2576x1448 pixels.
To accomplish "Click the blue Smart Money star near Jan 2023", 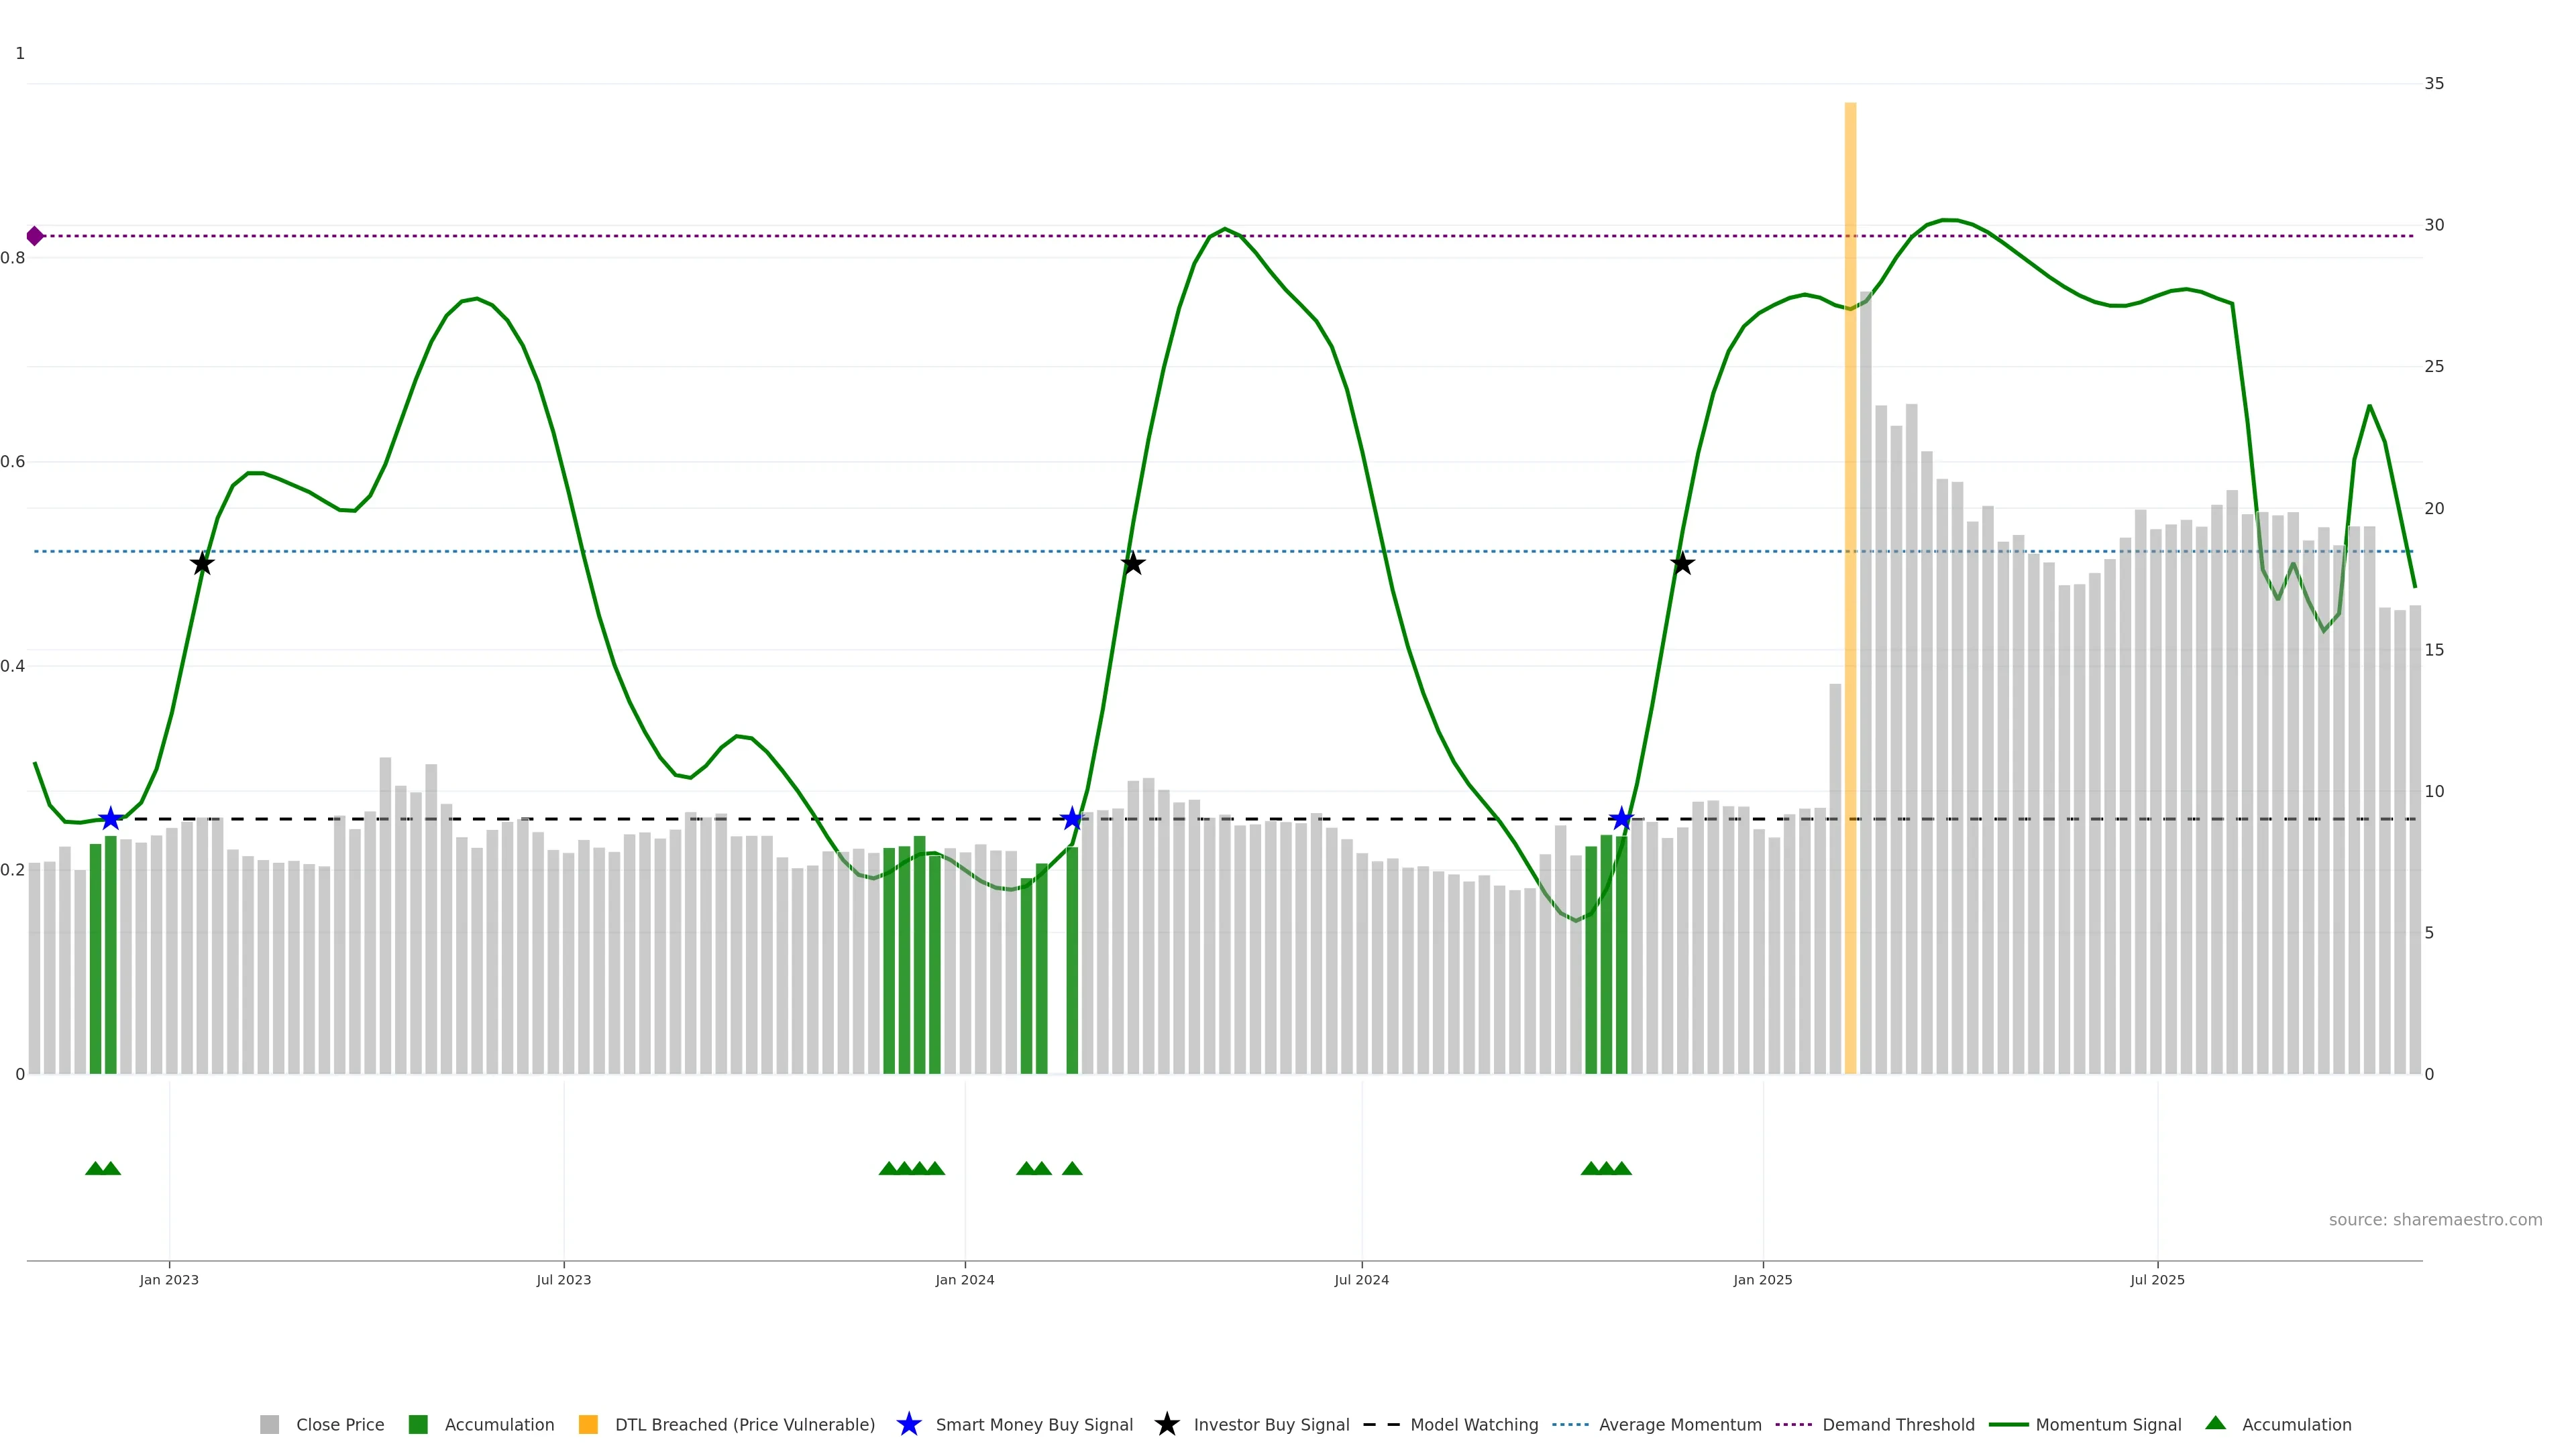I will pyautogui.click(x=110, y=819).
